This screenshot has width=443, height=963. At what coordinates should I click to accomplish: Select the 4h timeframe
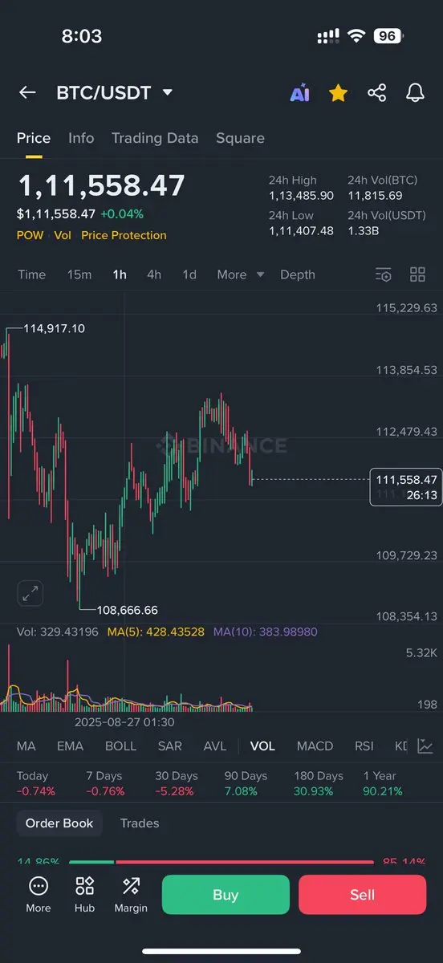click(x=153, y=274)
